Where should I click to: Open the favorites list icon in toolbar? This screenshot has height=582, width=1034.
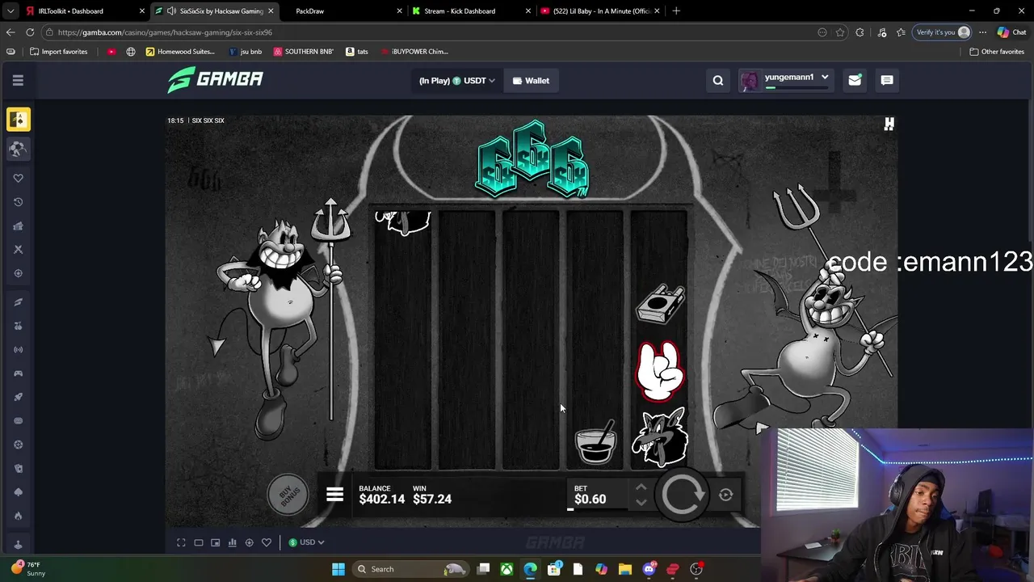[x=901, y=32]
